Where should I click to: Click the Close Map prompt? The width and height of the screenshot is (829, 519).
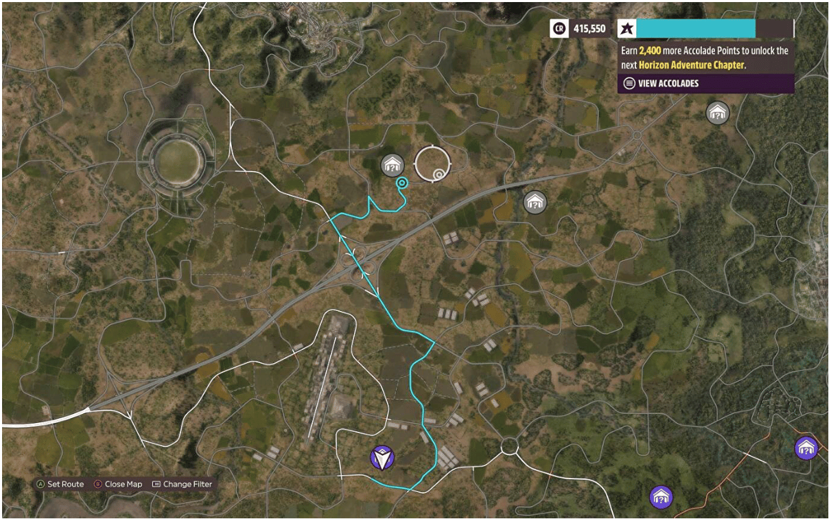point(118,484)
